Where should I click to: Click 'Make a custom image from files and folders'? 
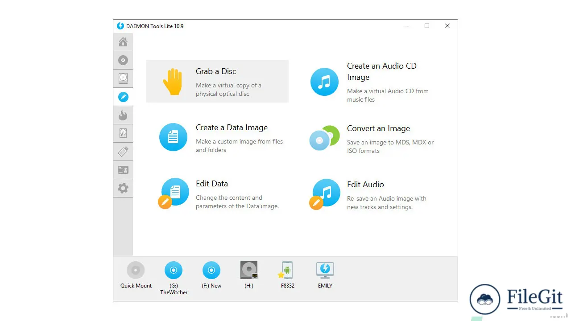pyautogui.click(x=239, y=146)
